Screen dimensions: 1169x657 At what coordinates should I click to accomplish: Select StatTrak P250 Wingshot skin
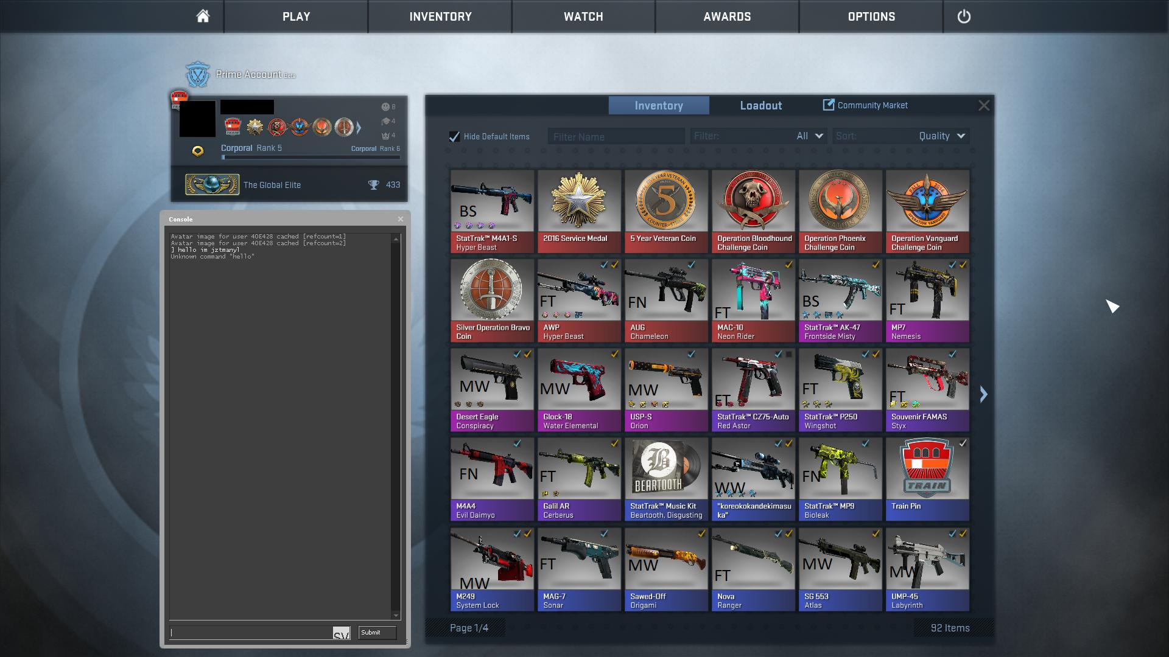point(840,390)
